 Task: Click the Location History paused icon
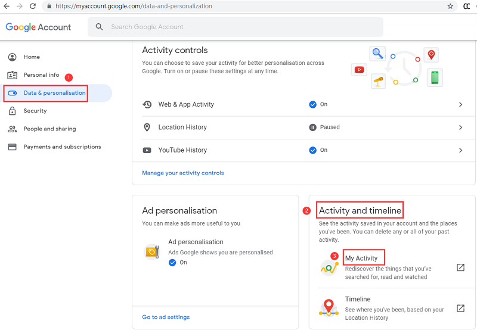pos(312,127)
